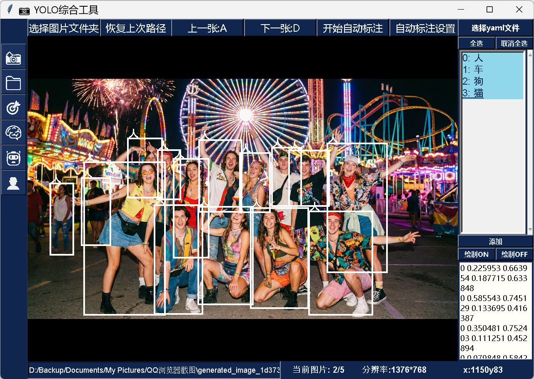Select the target with arrow icon

click(14, 108)
